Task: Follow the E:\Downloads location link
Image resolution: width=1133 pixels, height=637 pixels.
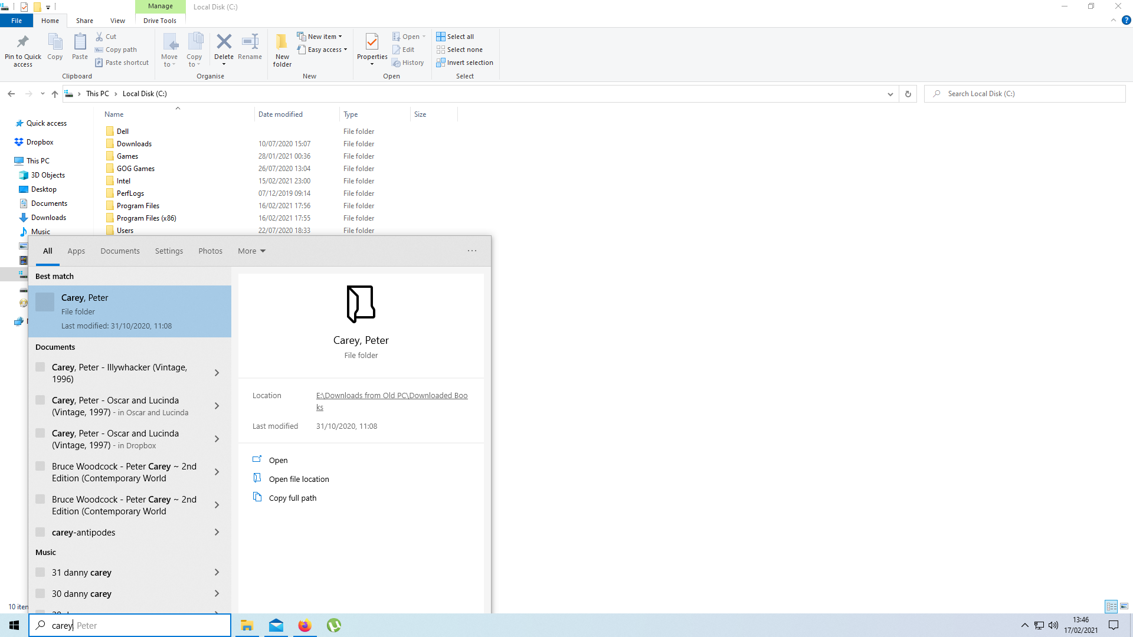Action: (x=392, y=401)
